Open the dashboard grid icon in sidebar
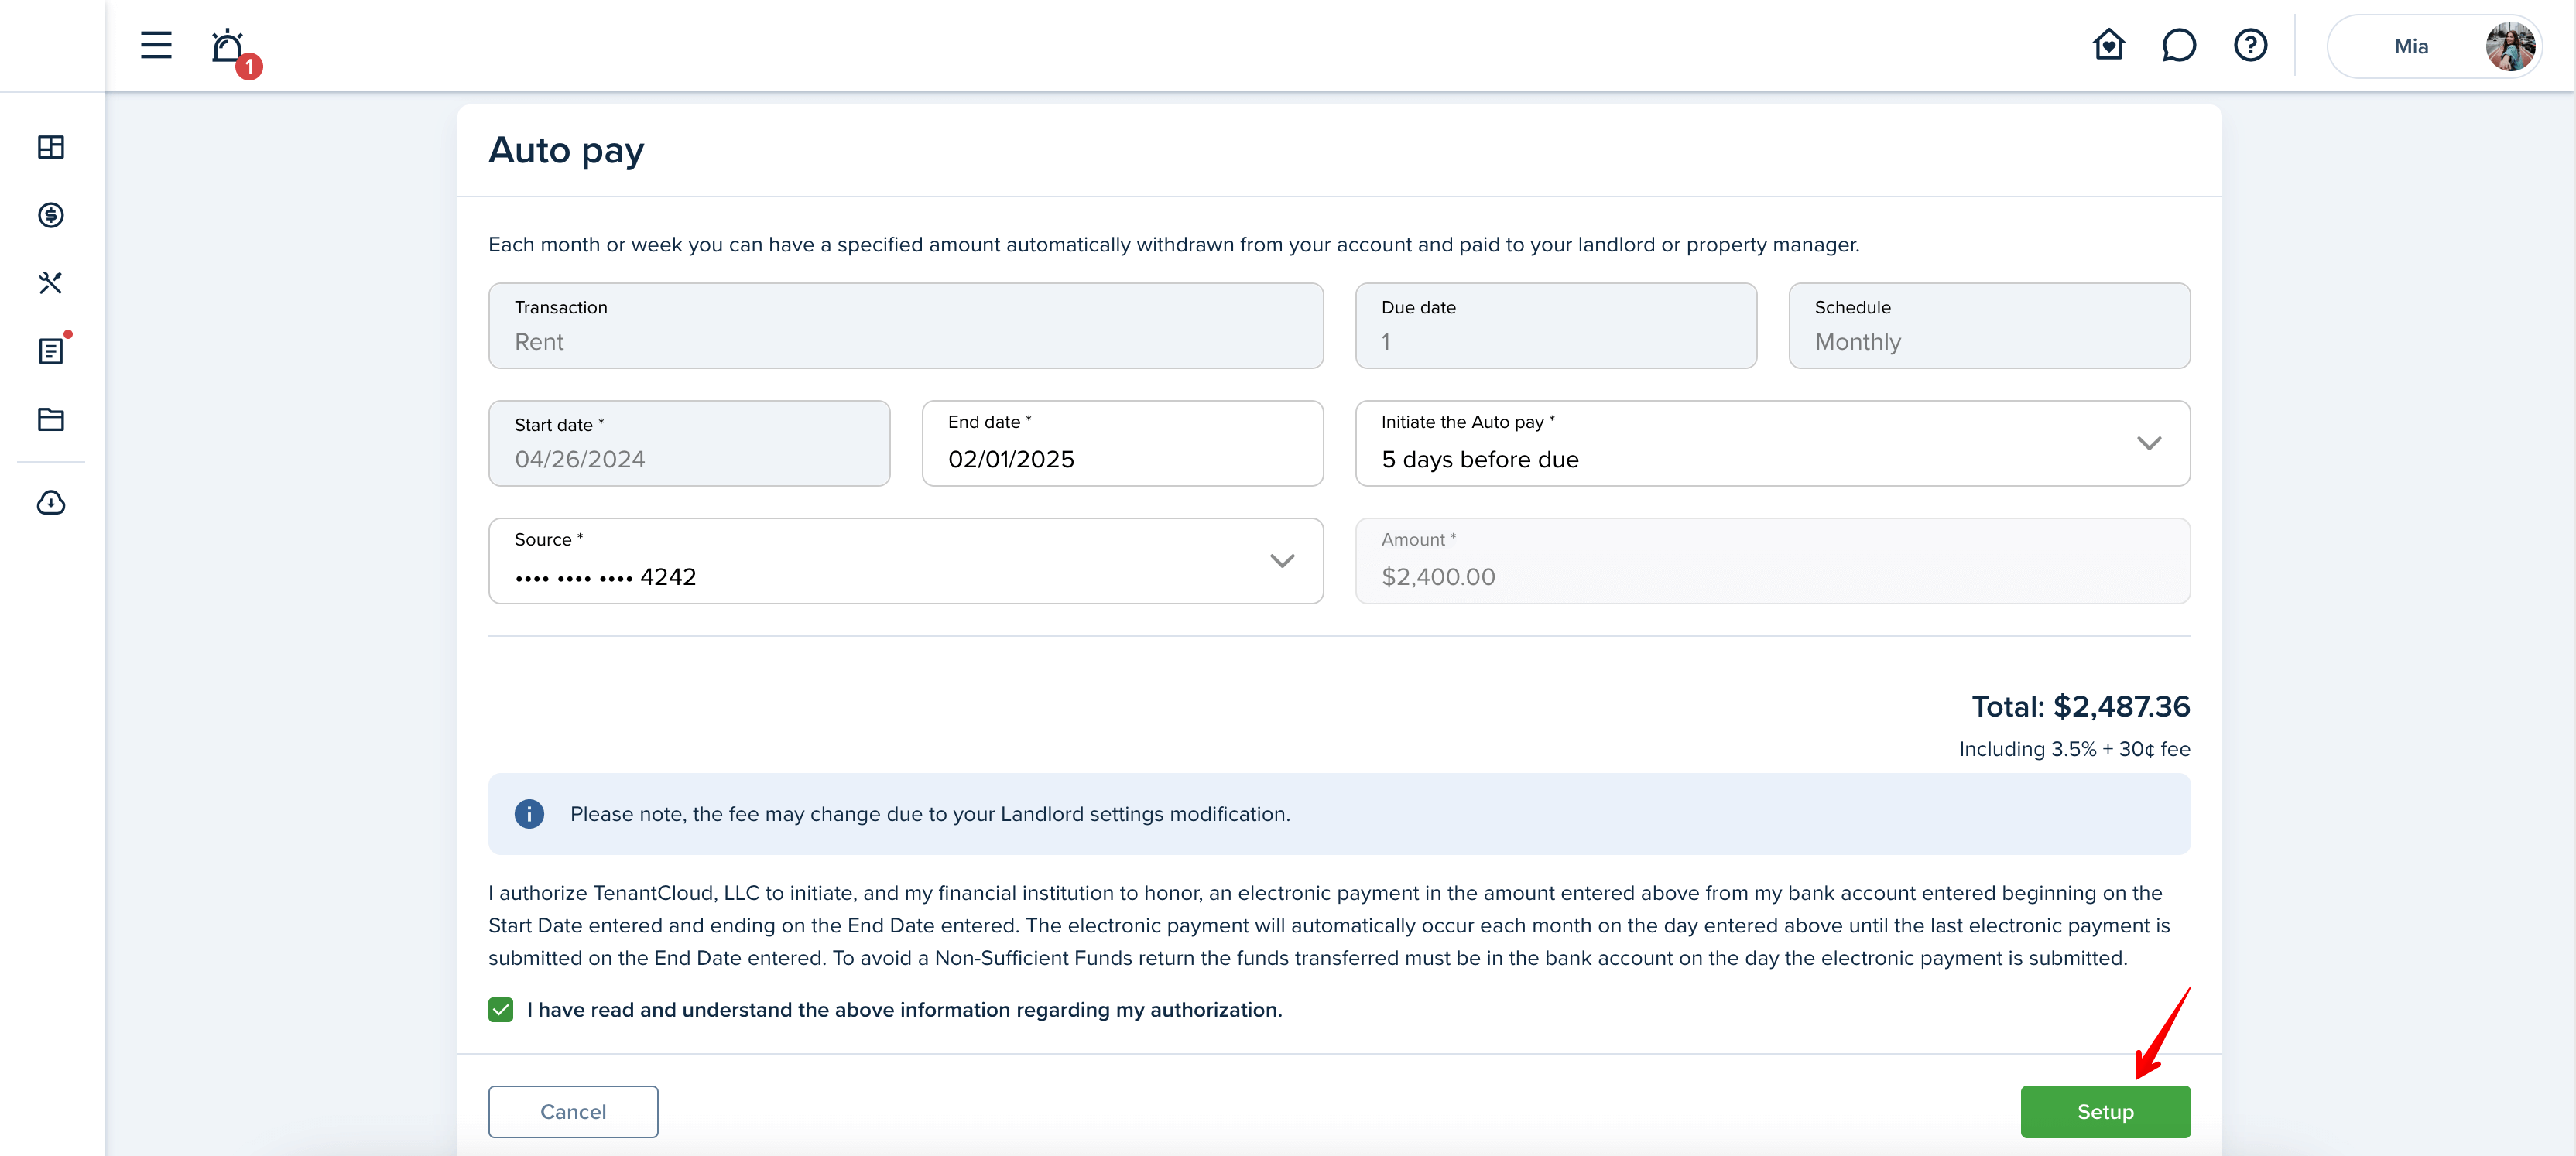Viewport: 2576px width, 1156px height. 51,147
